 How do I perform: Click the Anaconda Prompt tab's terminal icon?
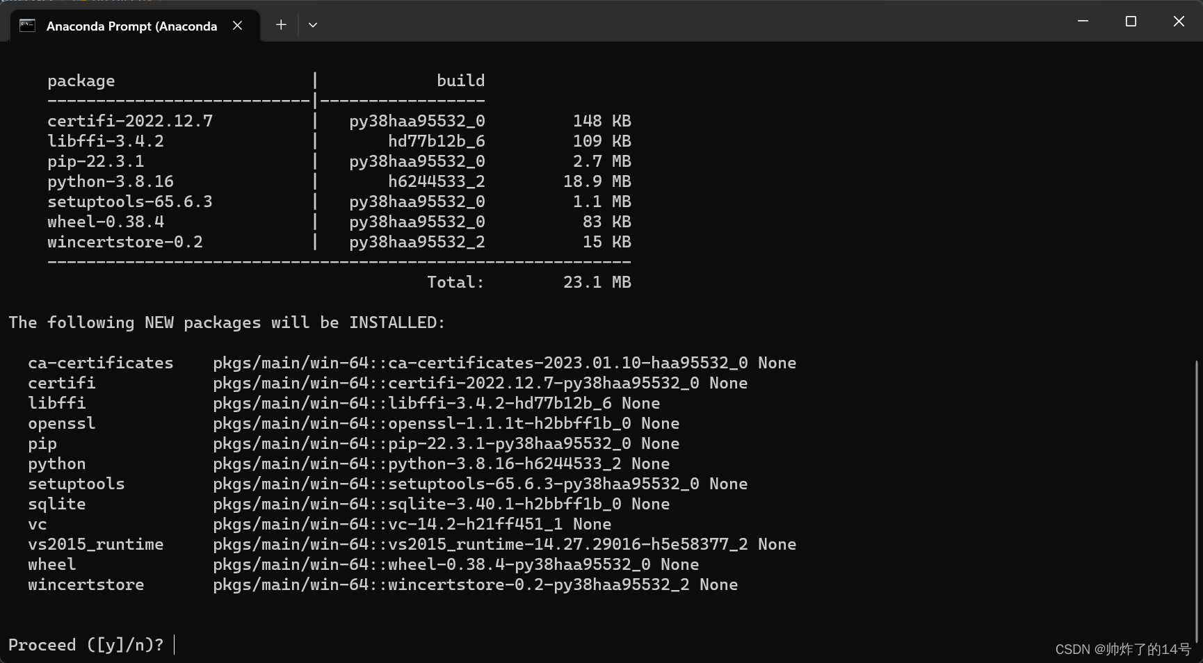[27, 26]
